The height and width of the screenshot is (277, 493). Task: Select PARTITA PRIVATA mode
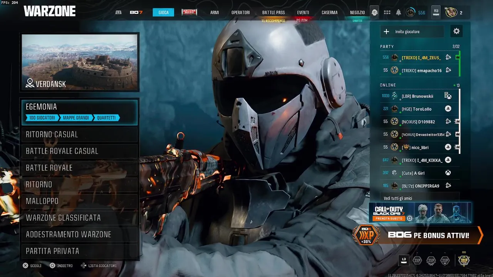[x=80, y=251]
